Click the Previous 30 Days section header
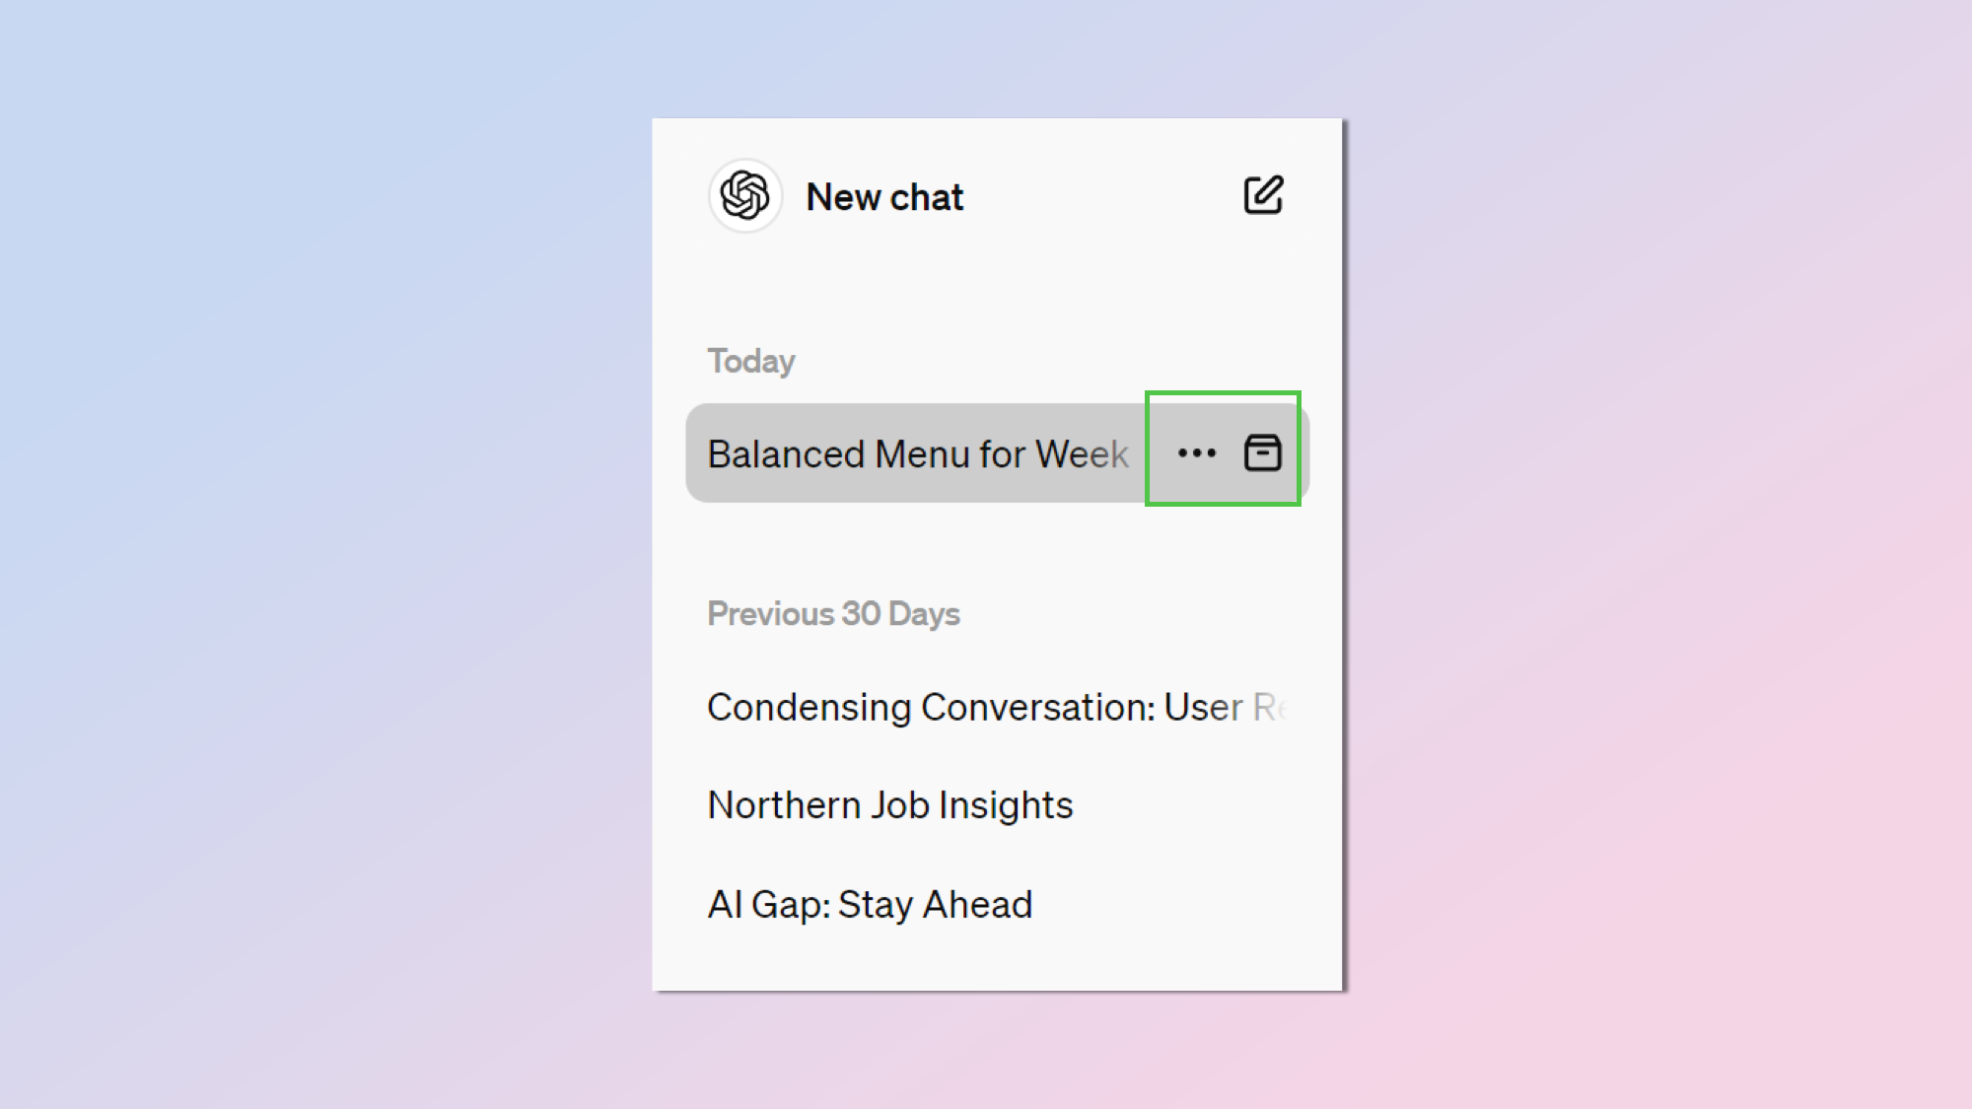 [x=833, y=612]
